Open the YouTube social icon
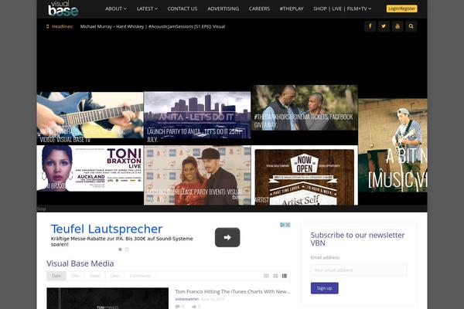 point(397,26)
